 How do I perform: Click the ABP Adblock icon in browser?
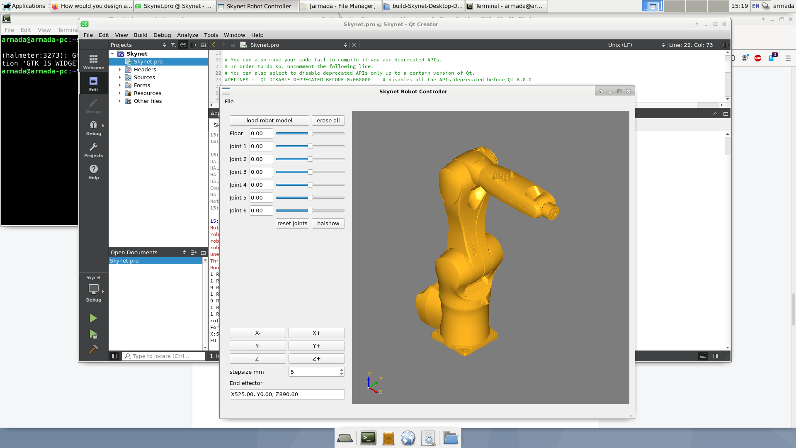point(758,58)
